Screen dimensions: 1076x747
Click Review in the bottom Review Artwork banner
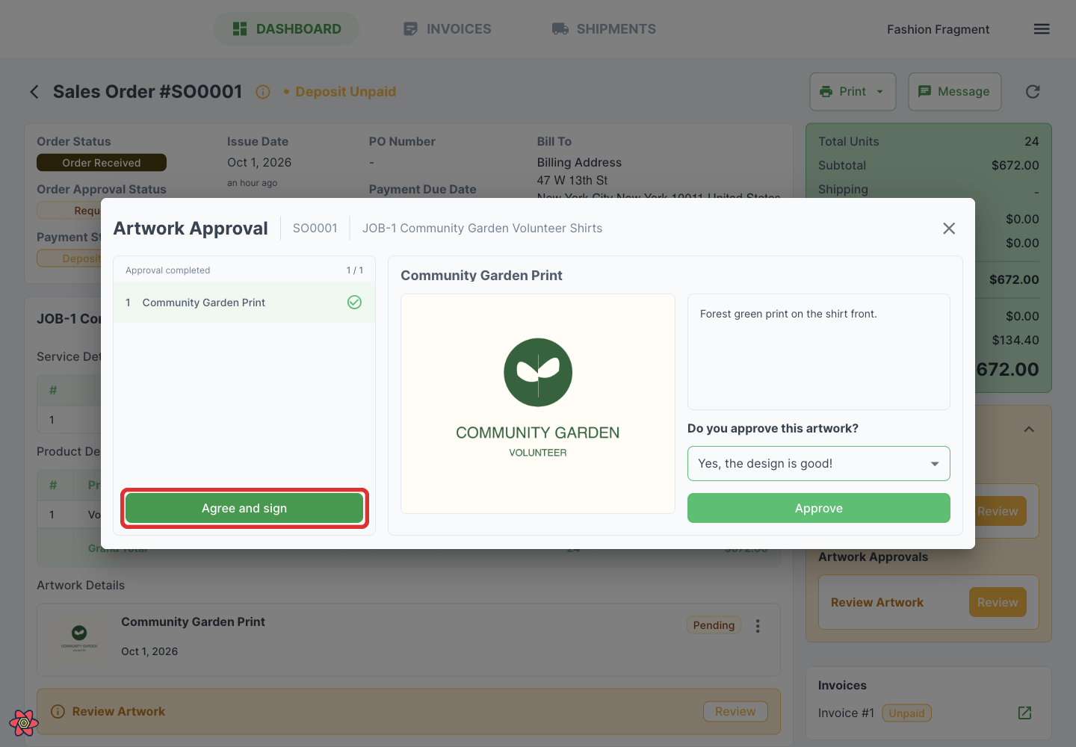click(x=735, y=712)
